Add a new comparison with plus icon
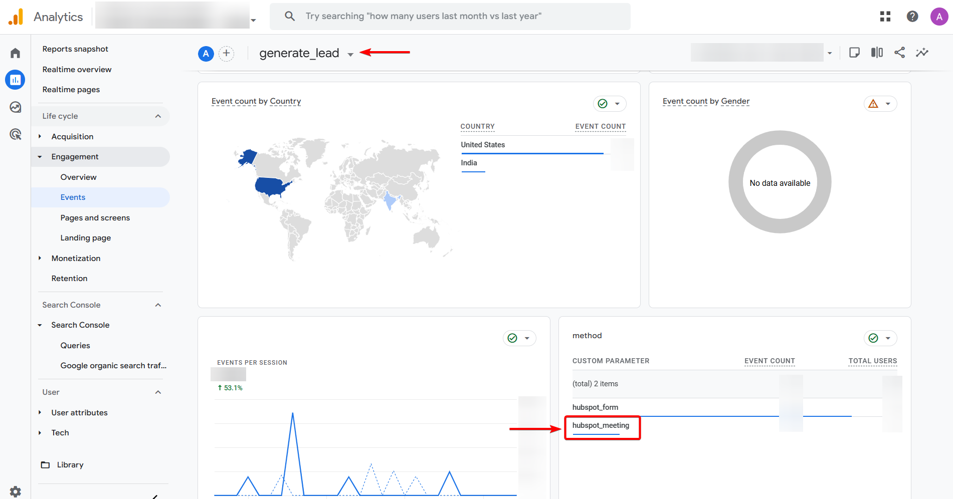This screenshot has width=953, height=499. (x=227, y=54)
